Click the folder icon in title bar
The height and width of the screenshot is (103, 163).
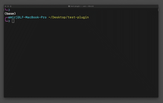[x=69, y=6]
